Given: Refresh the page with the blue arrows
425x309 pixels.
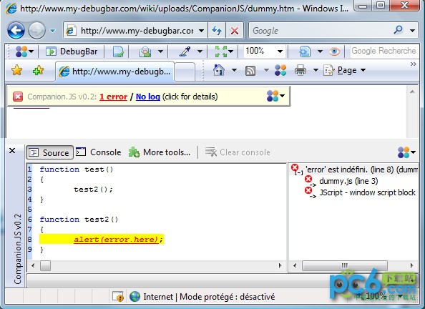Looking at the screenshot, I should tap(217, 30).
